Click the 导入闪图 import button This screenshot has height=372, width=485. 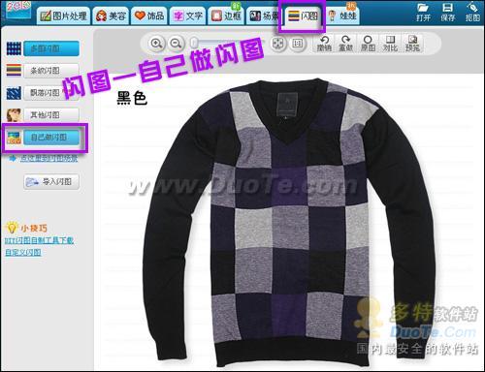(x=51, y=182)
